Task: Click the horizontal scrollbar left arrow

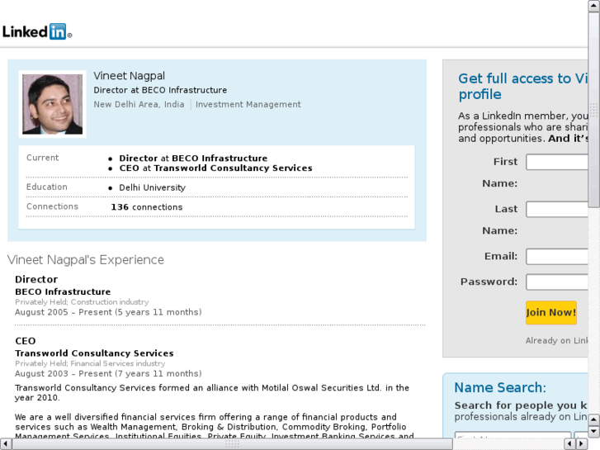Action: (x=6, y=444)
